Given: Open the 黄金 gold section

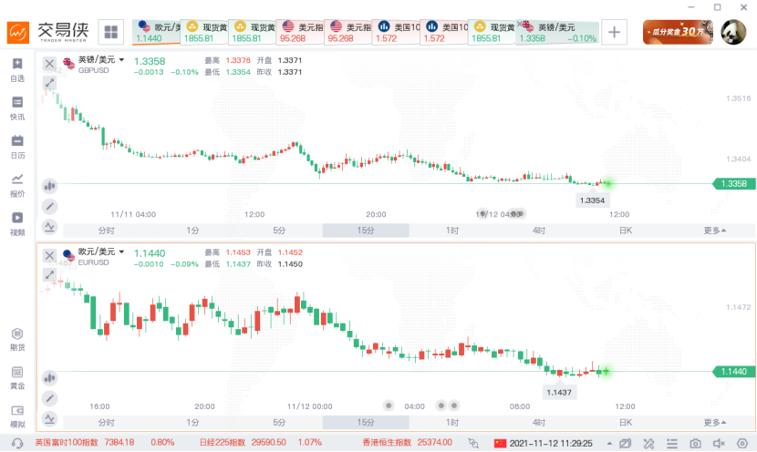Looking at the screenshot, I should tap(17, 378).
